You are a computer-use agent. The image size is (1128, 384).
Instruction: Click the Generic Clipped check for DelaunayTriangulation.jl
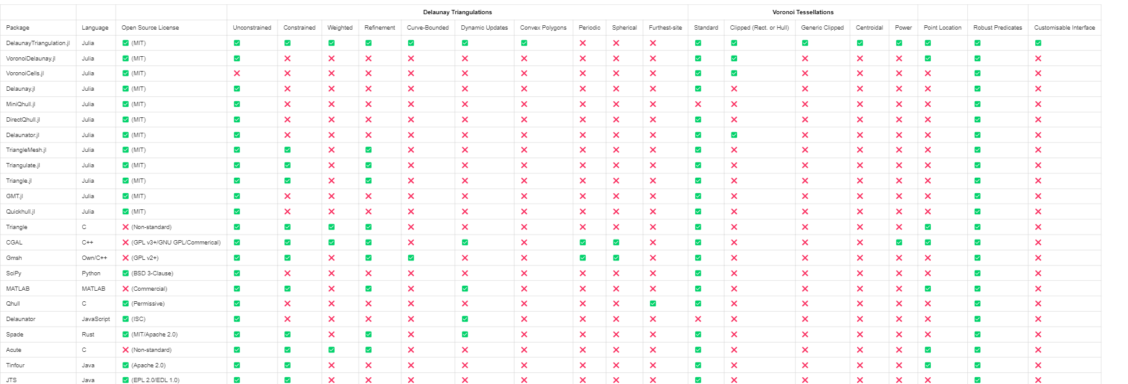pos(805,43)
